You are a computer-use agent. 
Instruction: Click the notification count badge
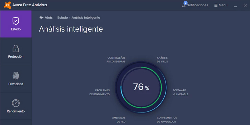click(185, 3)
